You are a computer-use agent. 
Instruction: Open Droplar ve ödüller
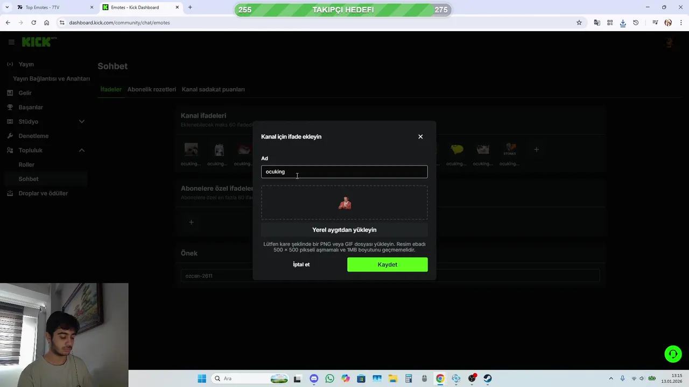[43, 193]
